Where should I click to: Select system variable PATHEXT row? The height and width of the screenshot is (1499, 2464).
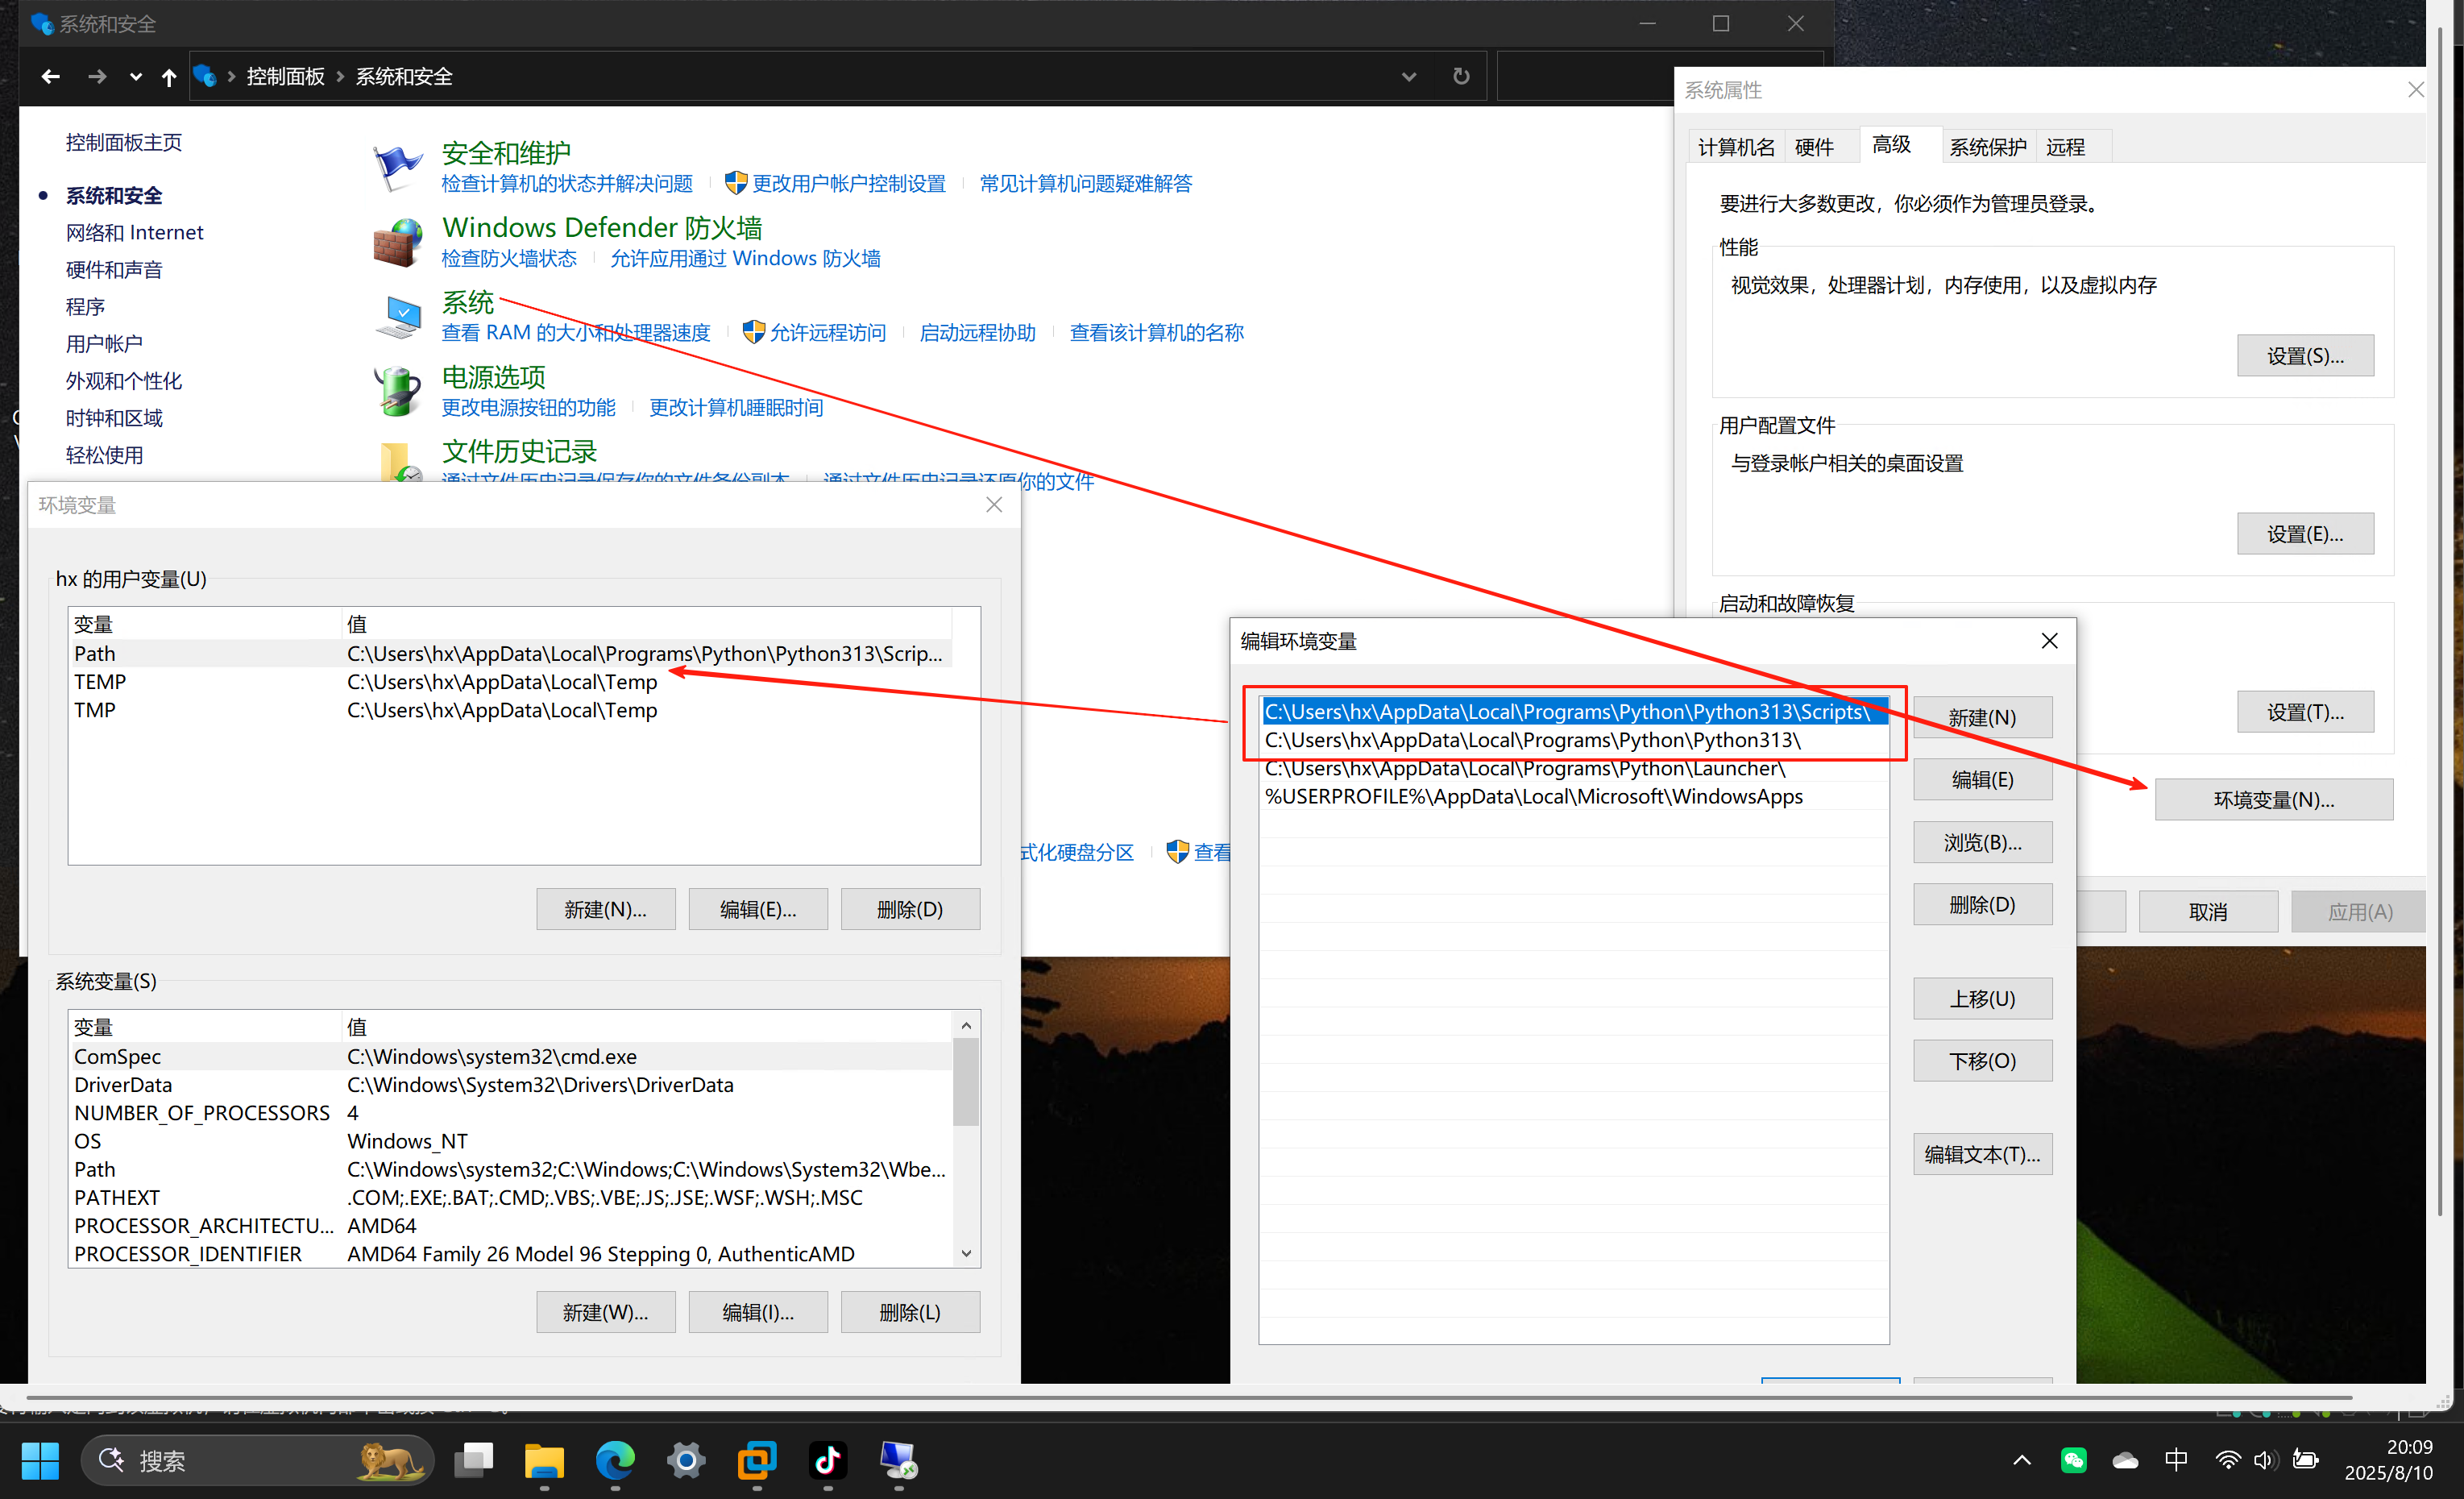pos(509,1198)
